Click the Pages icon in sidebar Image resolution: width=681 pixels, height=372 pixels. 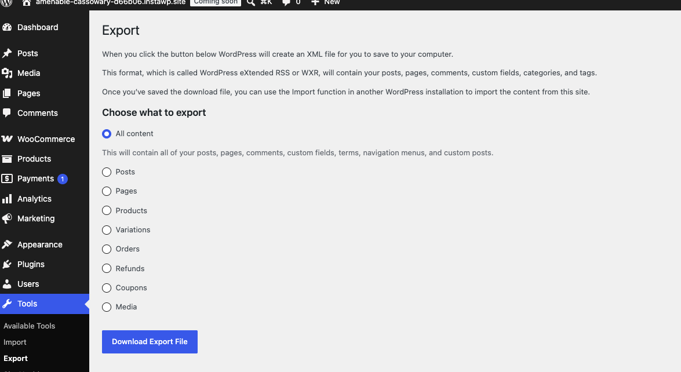[x=7, y=93]
